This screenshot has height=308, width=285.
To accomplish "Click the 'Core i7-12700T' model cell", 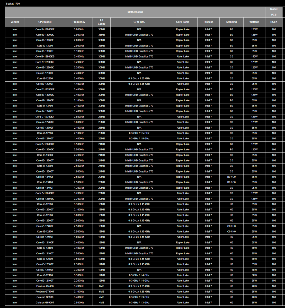I will pyautogui.click(x=45, y=139).
